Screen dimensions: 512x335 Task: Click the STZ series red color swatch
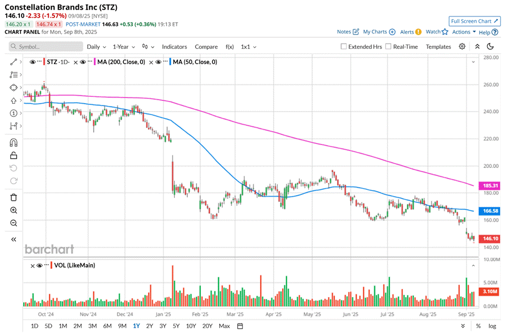pyautogui.click(x=44, y=62)
